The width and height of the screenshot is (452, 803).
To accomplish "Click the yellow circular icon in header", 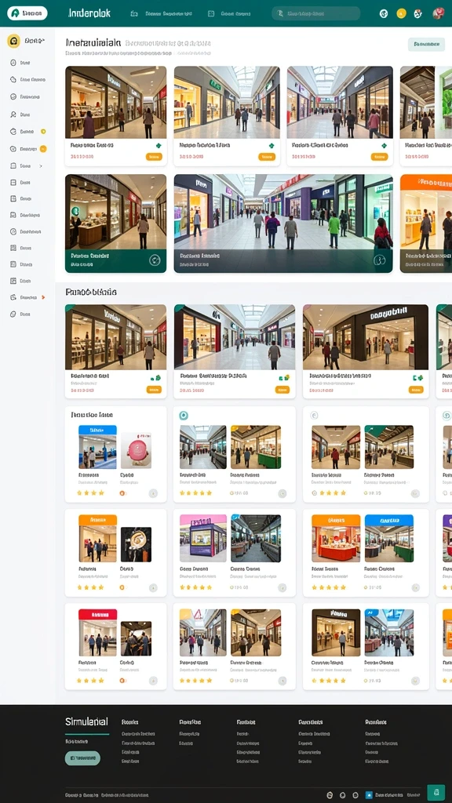I will click(x=401, y=14).
